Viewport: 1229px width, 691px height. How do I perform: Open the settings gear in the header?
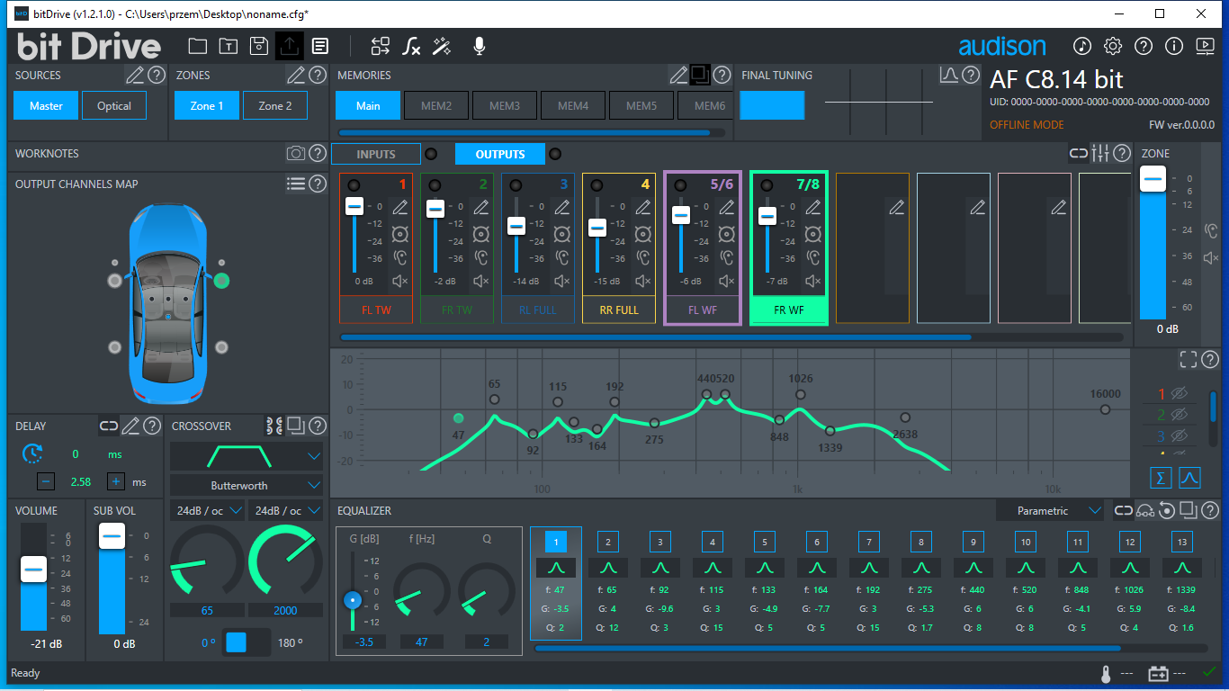click(x=1113, y=46)
